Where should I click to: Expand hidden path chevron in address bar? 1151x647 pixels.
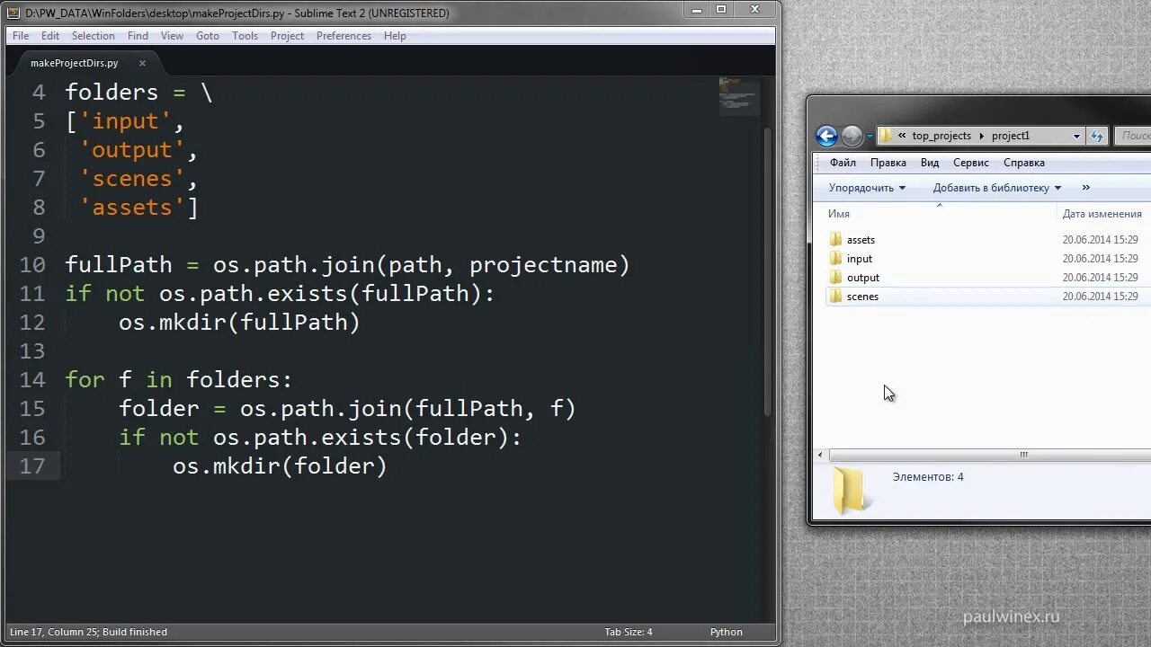click(902, 136)
